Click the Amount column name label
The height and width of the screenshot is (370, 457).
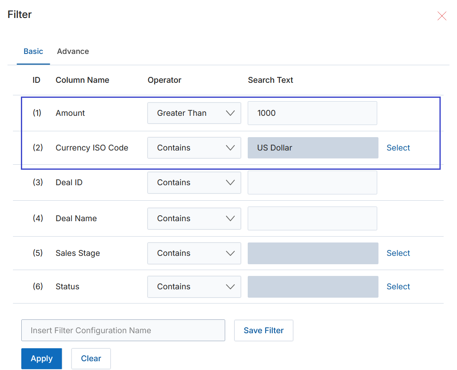click(70, 113)
